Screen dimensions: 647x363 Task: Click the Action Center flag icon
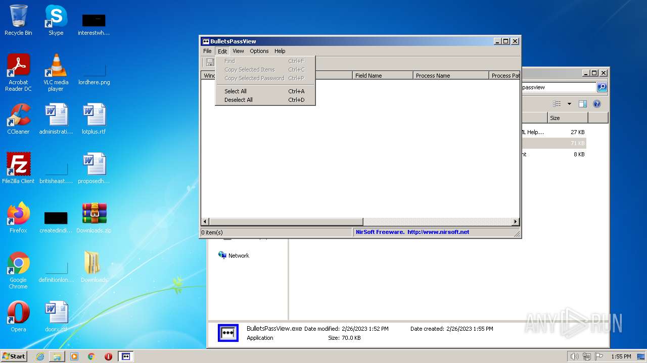[x=599, y=356]
